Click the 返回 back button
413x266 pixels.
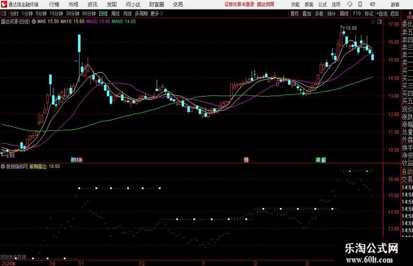[394, 14]
